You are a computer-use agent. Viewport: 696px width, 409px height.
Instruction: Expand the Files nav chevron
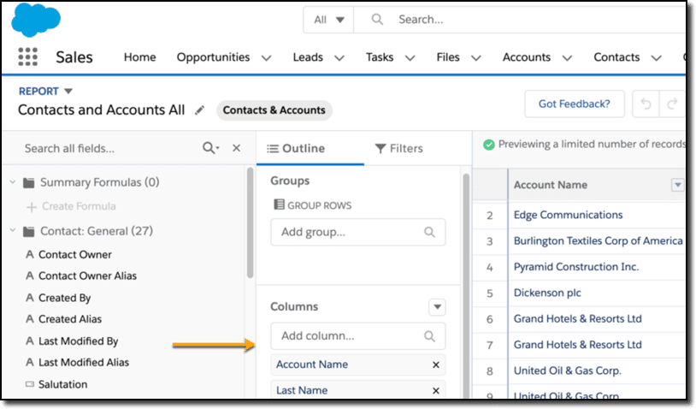click(476, 58)
